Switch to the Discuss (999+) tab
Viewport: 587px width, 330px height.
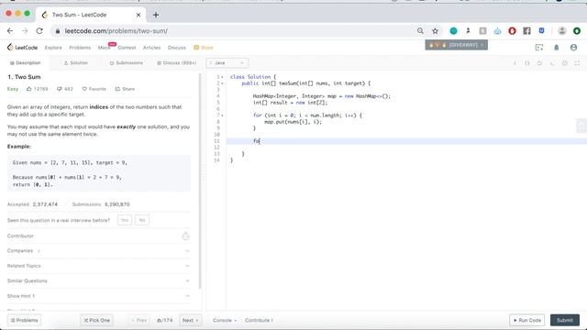coord(177,63)
